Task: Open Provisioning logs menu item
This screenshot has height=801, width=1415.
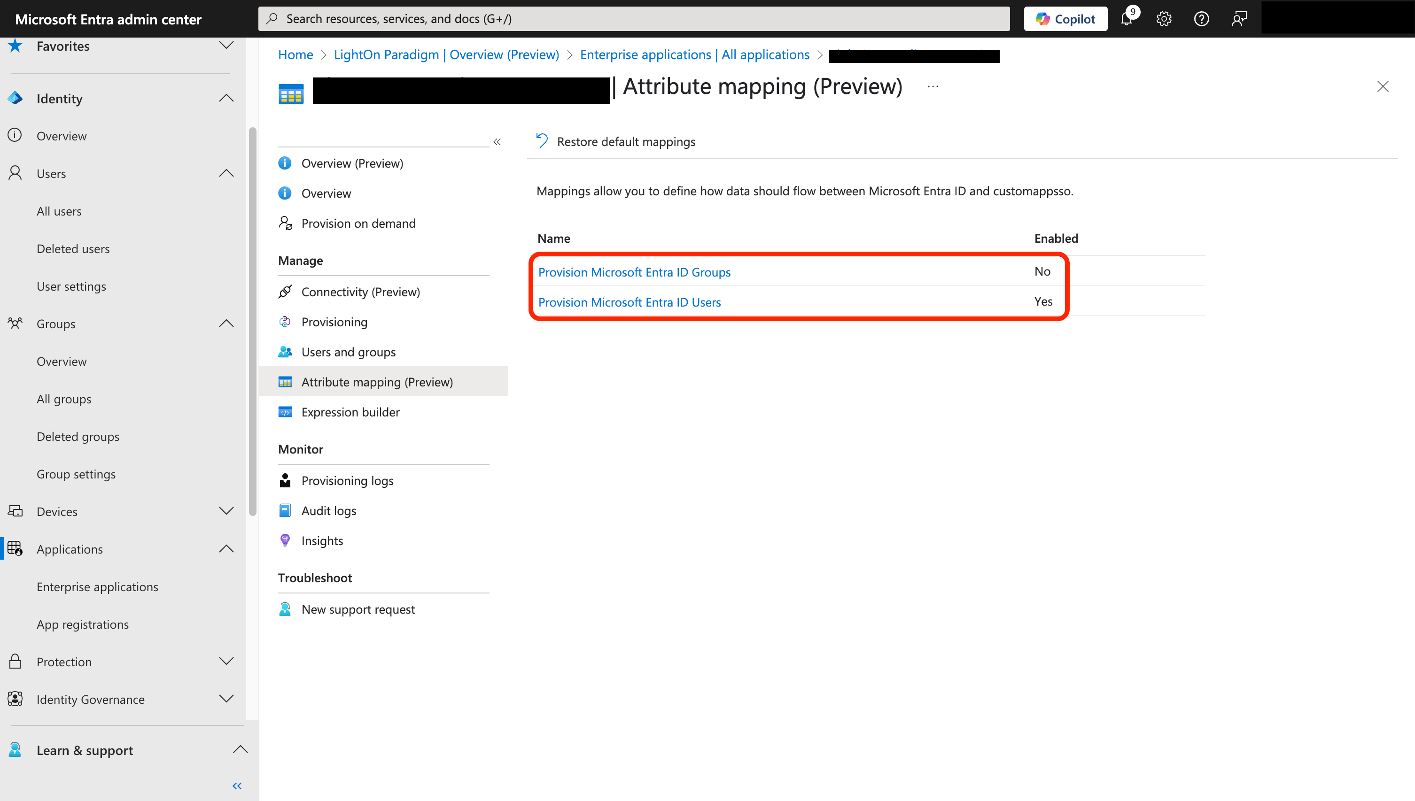Action: tap(347, 480)
